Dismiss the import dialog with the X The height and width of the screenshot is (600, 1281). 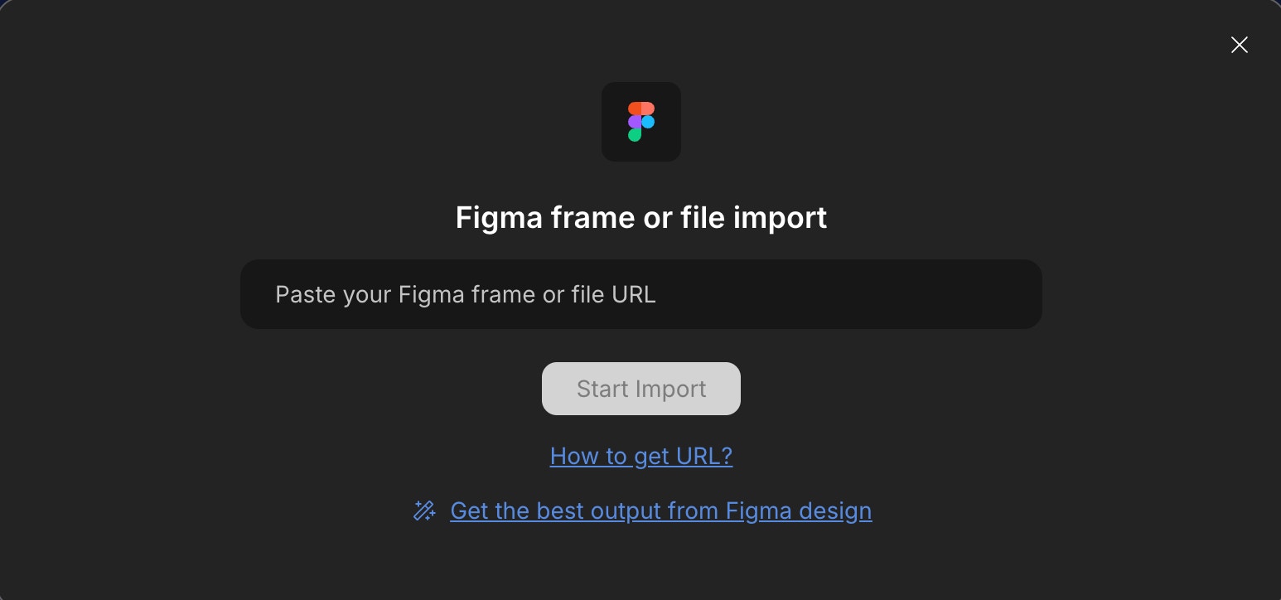tap(1240, 45)
